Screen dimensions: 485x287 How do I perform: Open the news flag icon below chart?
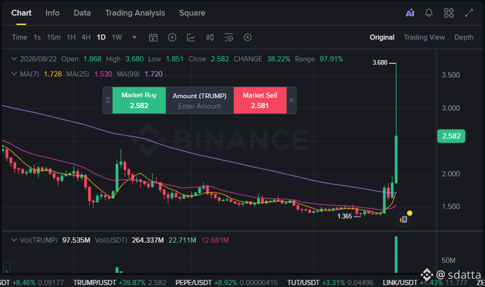(403, 219)
